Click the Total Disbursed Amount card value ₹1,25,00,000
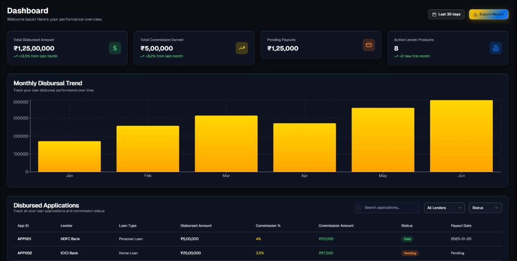Screen dimensions: 517x261 [x=34, y=48]
